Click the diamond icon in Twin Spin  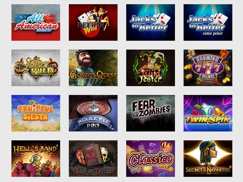click(x=208, y=110)
